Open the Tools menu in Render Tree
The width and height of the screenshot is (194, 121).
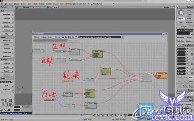point(43,37)
